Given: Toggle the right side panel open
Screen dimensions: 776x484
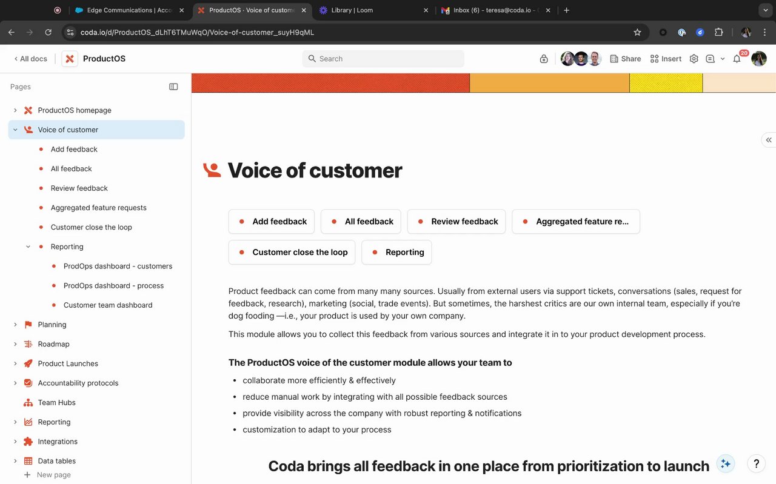Looking at the screenshot, I should click(x=768, y=140).
